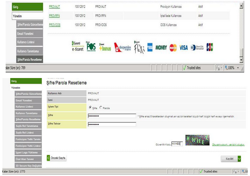Click the green back arrow beside Önceki Sayfa
This screenshot has height=176, width=250.
tap(48, 158)
